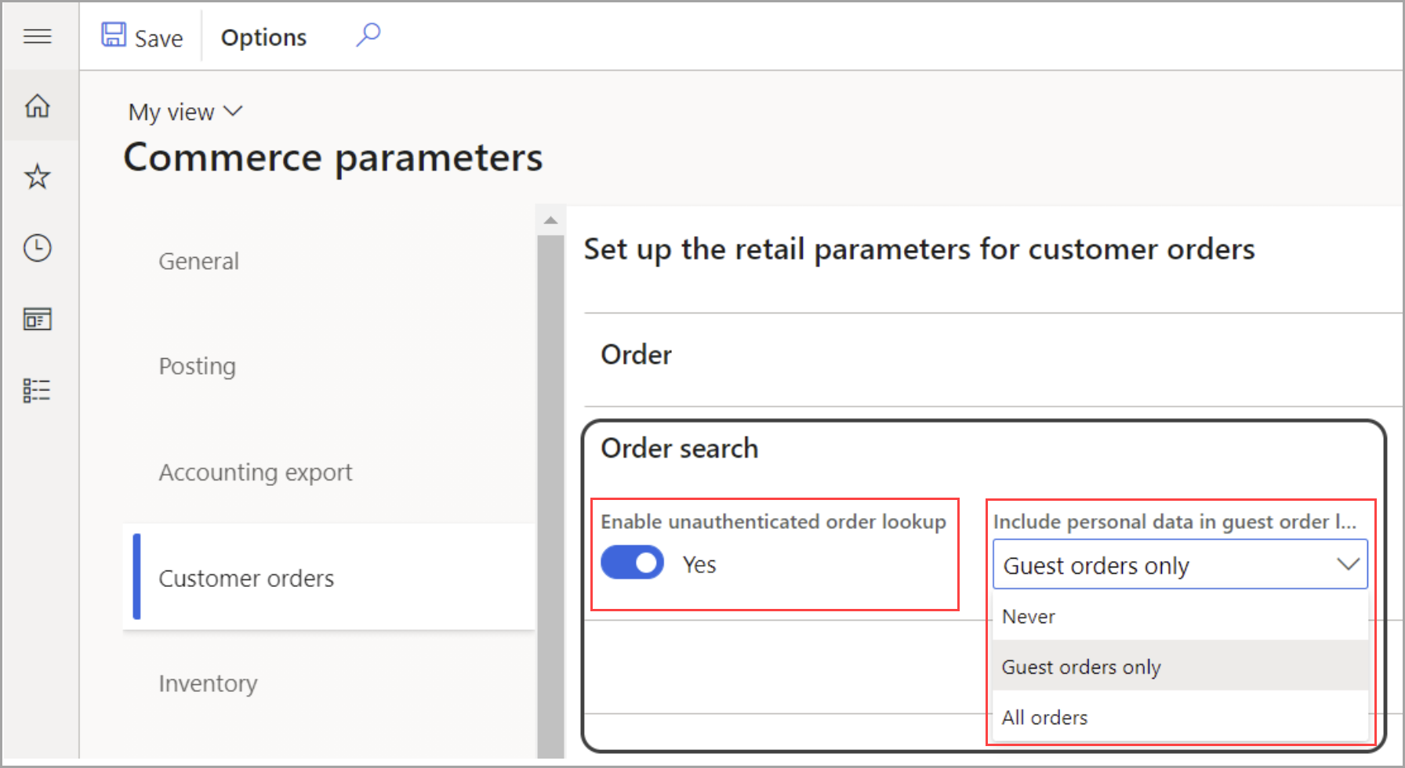Click the Include personal data field label
The image size is (1405, 768).
[x=1174, y=522]
